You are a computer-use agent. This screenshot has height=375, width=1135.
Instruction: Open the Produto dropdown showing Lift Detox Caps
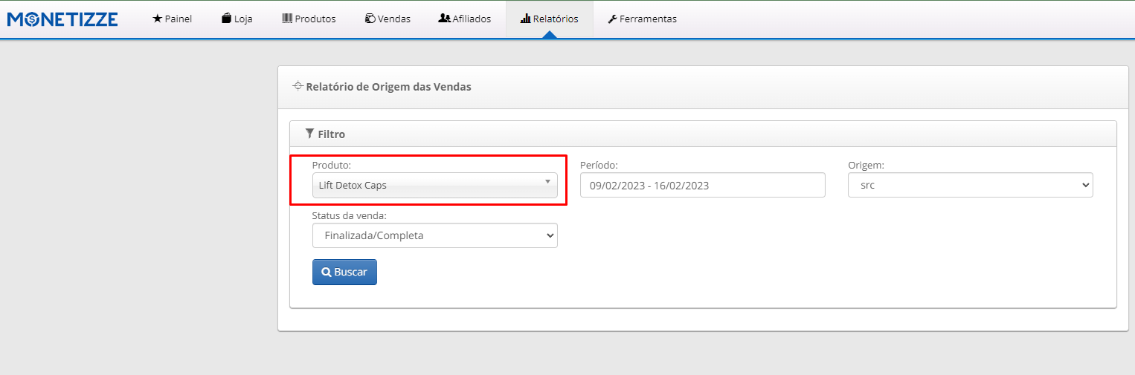[x=435, y=185]
